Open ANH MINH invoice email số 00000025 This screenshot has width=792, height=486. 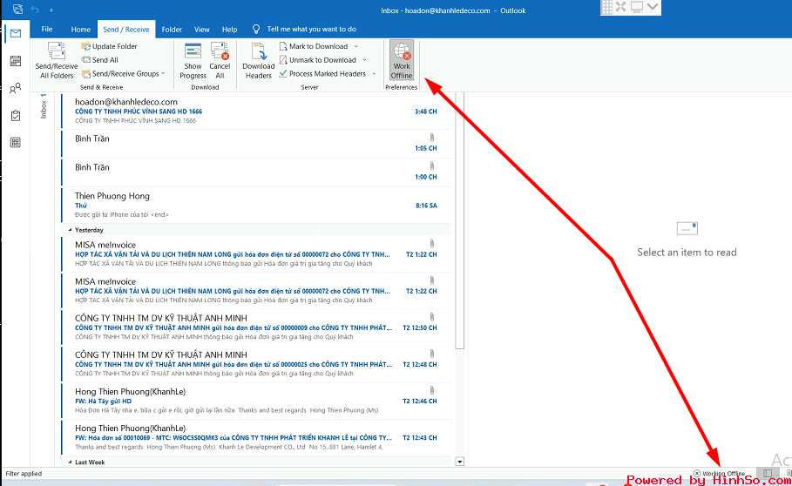pos(256,364)
